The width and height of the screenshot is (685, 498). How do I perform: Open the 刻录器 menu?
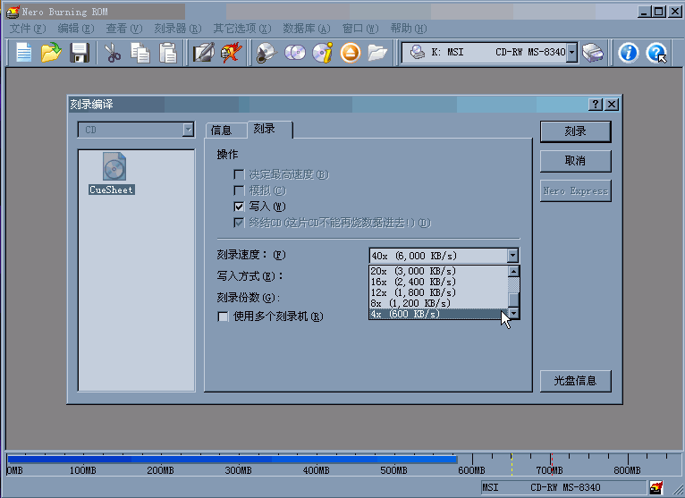pos(176,29)
